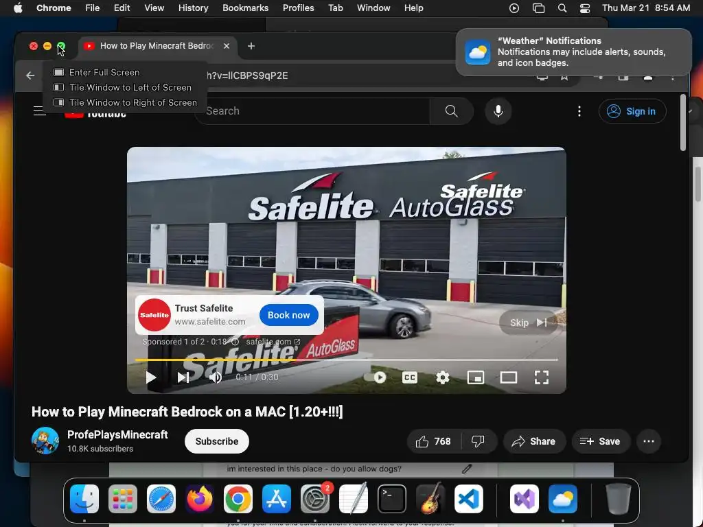
Task: Toggle closed captions CC
Action: pyautogui.click(x=409, y=377)
